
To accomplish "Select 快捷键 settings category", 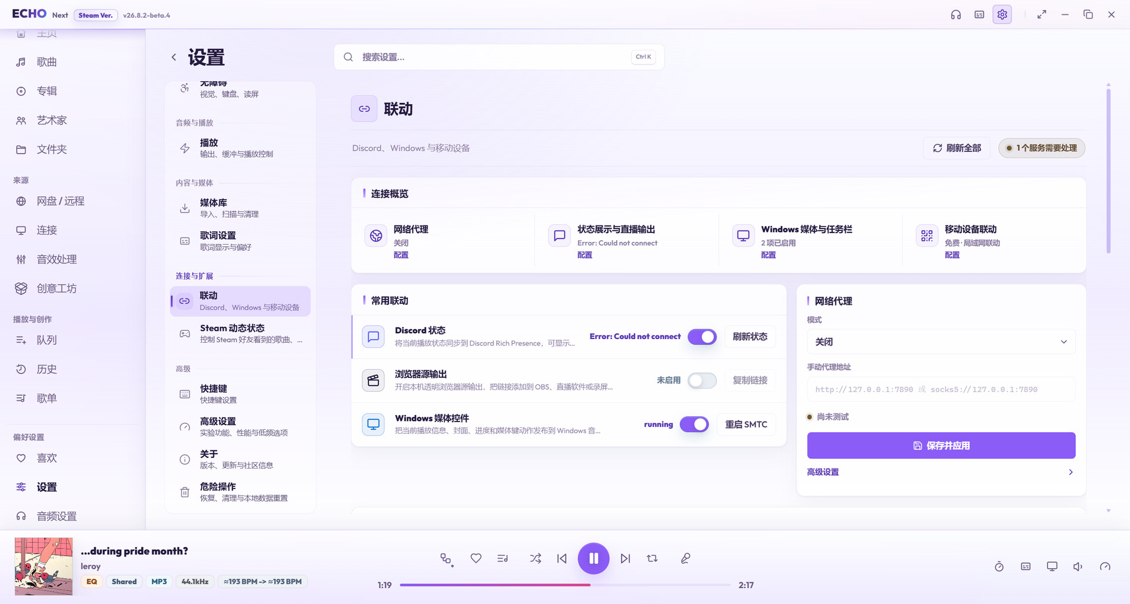I will pos(240,394).
